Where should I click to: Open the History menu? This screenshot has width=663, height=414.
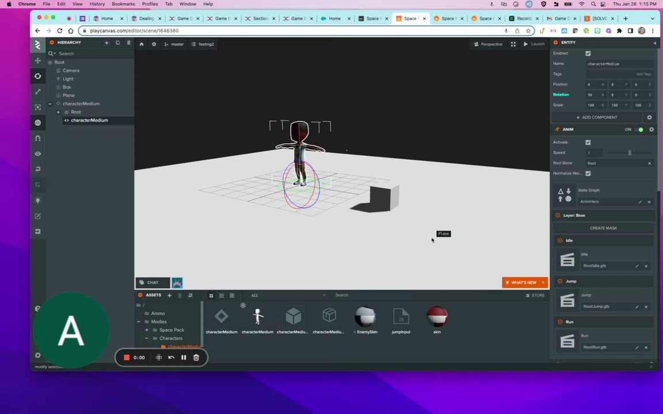point(97,4)
